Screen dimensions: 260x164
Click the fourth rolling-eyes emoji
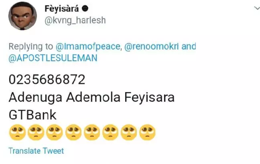click(x=73, y=132)
